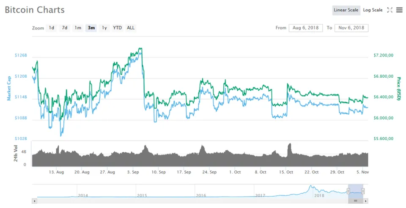Select the 3m zoom range
This screenshot has height=208, width=406.
91,28
